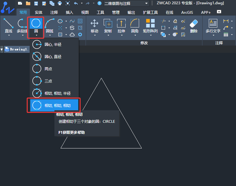Screen dimensions: 236x186
Task: Choose 圆心, 半径 from circle menu
Action: [x=54, y=45]
